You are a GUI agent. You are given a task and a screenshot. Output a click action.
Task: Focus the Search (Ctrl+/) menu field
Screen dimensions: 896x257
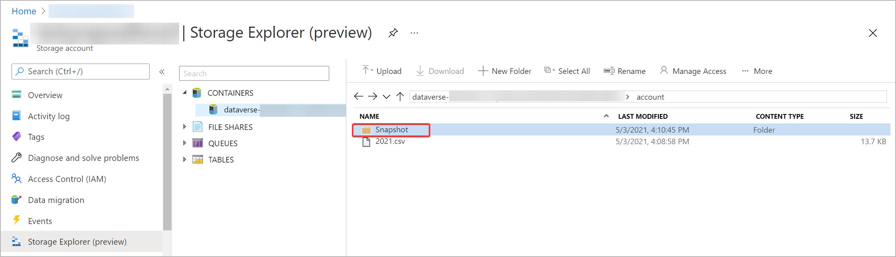click(x=80, y=71)
